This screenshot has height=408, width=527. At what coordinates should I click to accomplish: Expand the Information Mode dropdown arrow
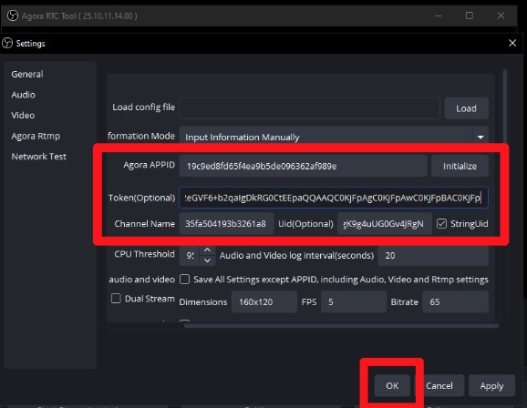coord(480,137)
